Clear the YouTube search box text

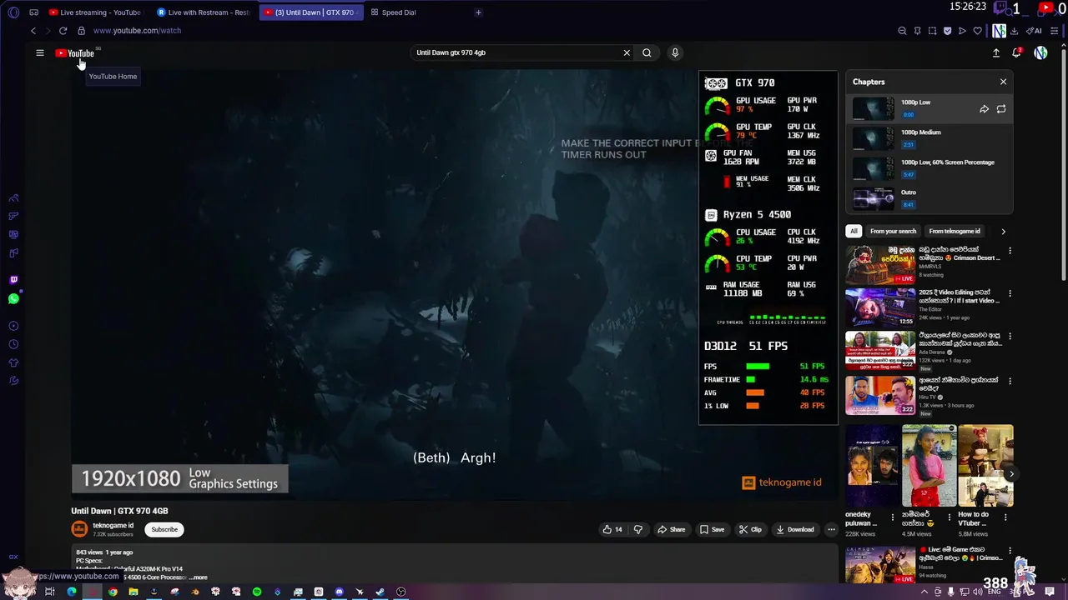(627, 52)
